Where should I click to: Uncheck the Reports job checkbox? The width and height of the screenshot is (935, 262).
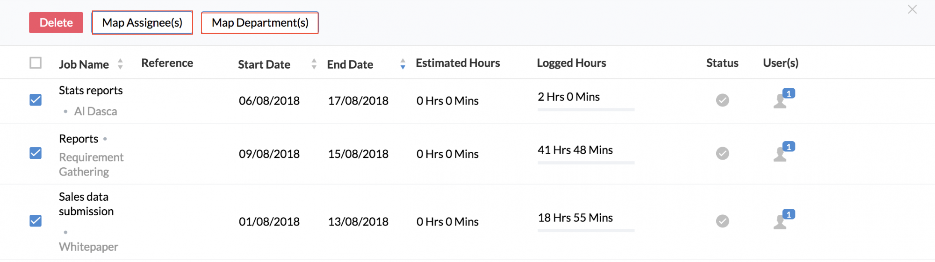tap(36, 153)
